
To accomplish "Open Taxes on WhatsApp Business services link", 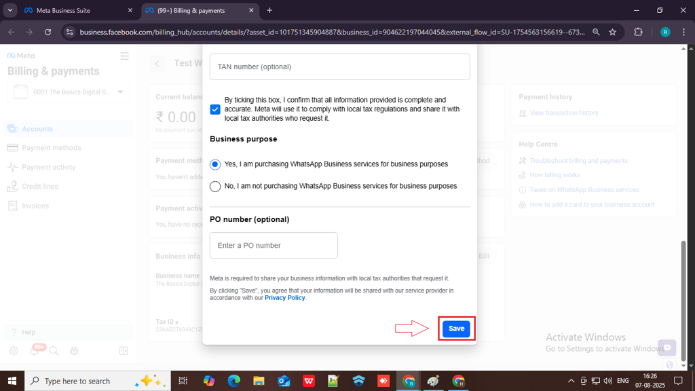I will (584, 190).
